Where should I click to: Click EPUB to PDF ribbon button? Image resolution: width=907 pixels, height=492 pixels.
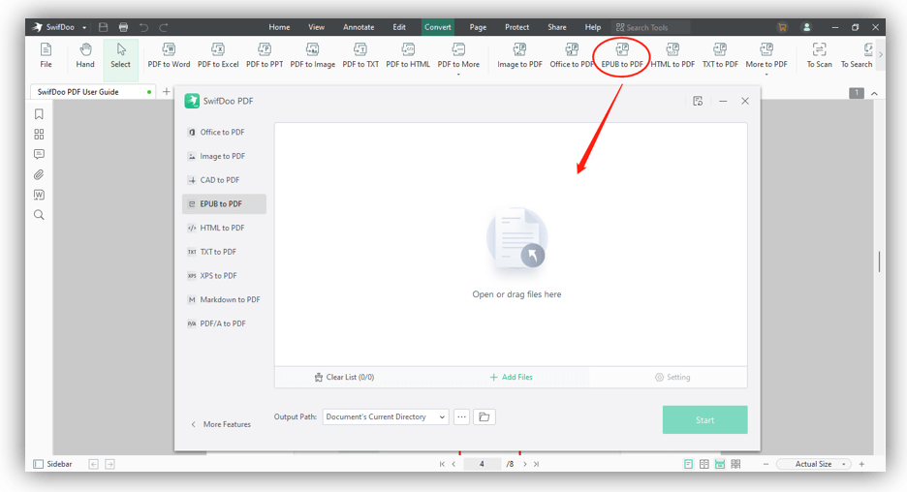(x=622, y=55)
